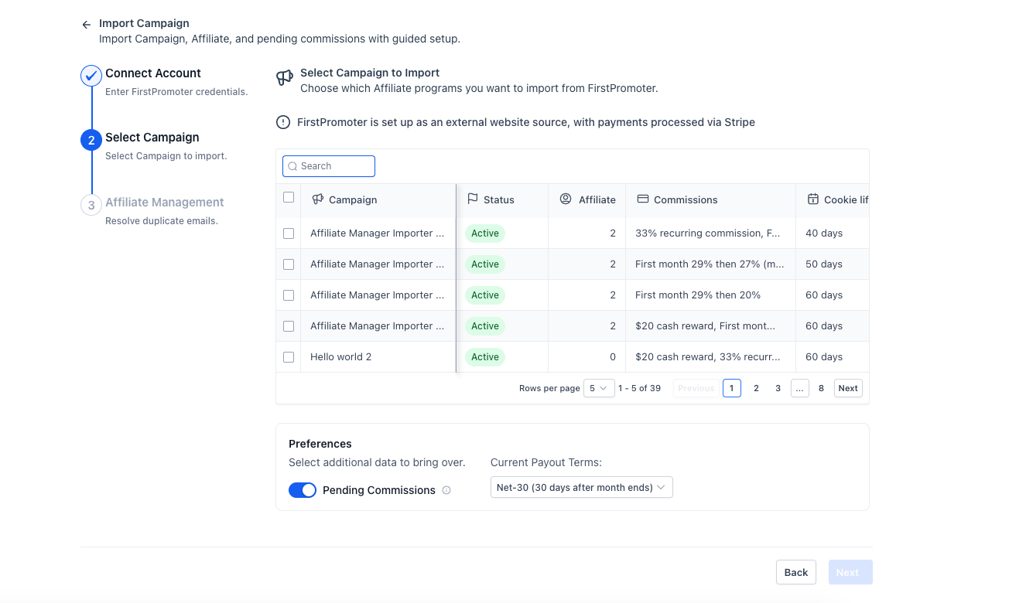Click the Connect Account checkmark step icon

pyautogui.click(x=91, y=76)
